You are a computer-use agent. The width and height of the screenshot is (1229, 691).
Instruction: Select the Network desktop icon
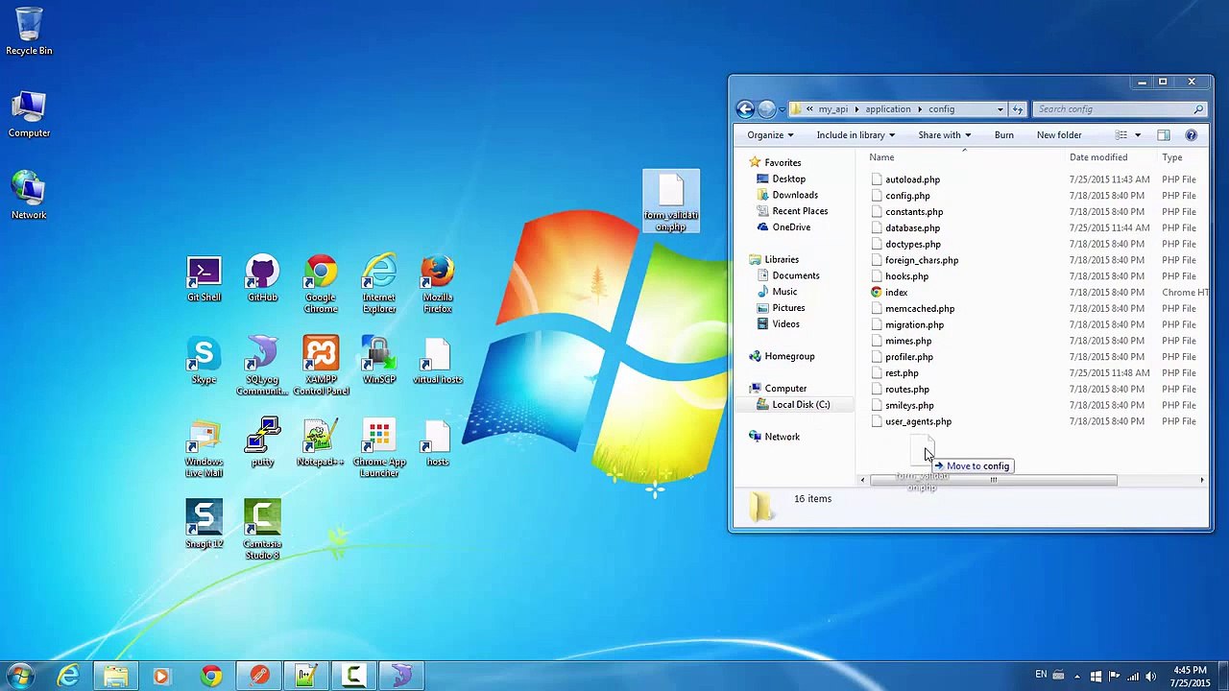click(x=29, y=196)
